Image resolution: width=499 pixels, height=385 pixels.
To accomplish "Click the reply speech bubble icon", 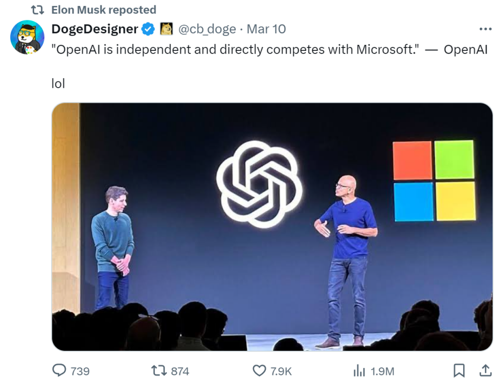I will 59,370.
